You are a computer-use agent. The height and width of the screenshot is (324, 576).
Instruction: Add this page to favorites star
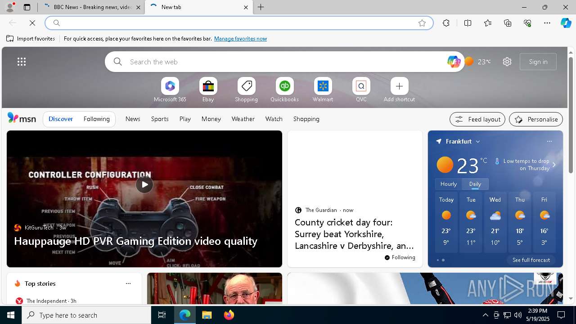[422, 23]
